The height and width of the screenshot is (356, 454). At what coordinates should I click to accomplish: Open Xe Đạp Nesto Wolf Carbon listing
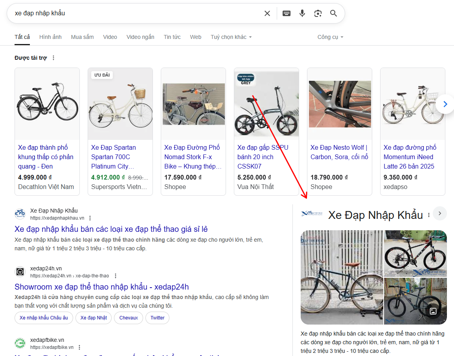coord(339,152)
